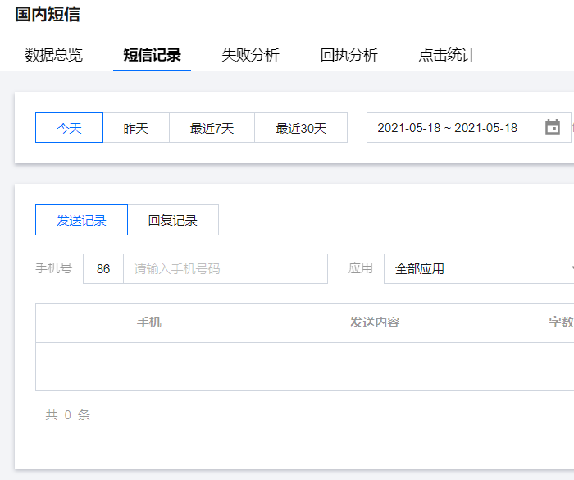Image resolution: width=574 pixels, height=480 pixels.
Task: Open the 失败分析 tab
Action: point(250,55)
